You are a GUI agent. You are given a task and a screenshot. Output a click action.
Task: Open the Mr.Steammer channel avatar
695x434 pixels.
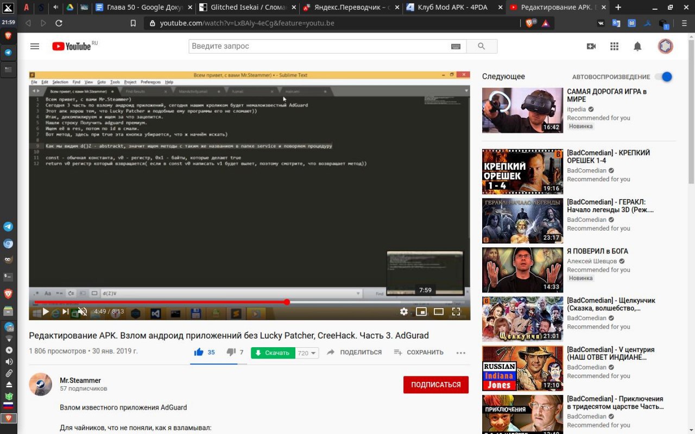click(40, 384)
